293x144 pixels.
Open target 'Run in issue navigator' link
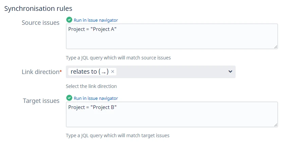tap(96, 98)
